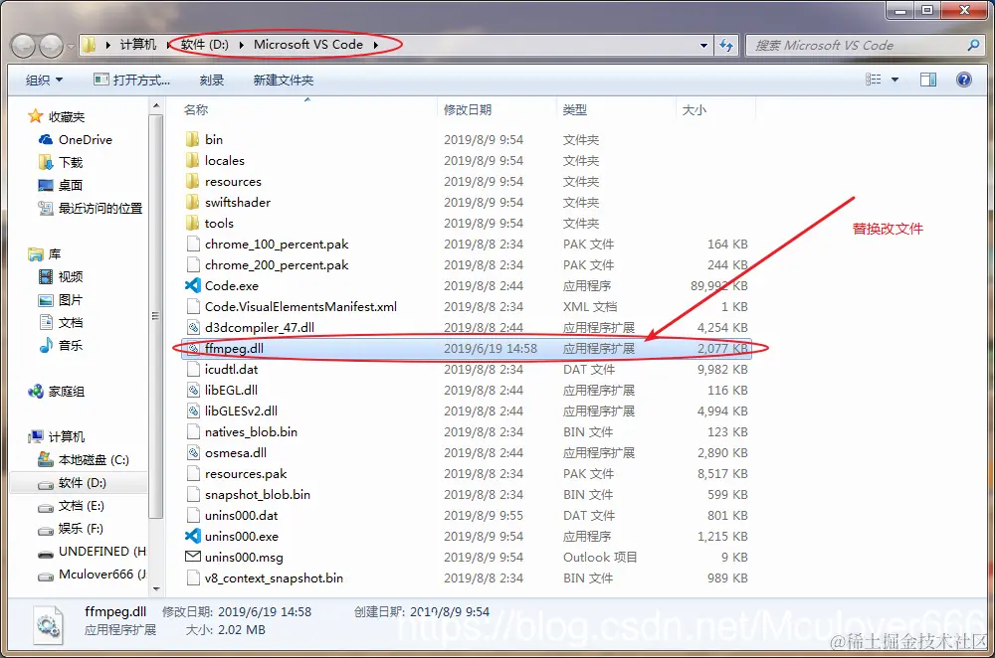
Task: Select the unins000.exe VS Code icon
Action: pos(192,536)
